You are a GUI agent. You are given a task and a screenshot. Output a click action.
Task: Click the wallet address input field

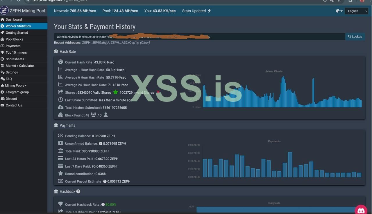[x=199, y=37]
